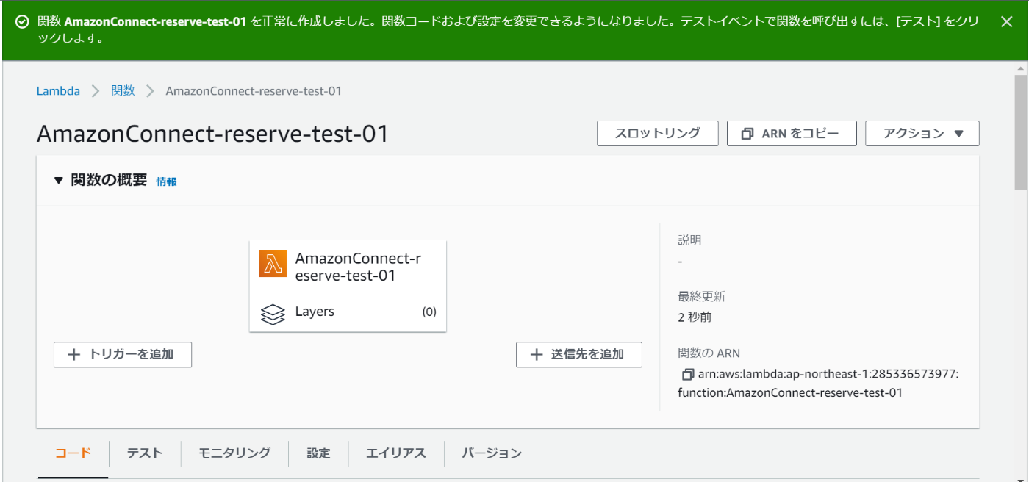Click the function ARN text value
Image resolution: width=1029 pixels, height=482 pixels.
point(818,384)
